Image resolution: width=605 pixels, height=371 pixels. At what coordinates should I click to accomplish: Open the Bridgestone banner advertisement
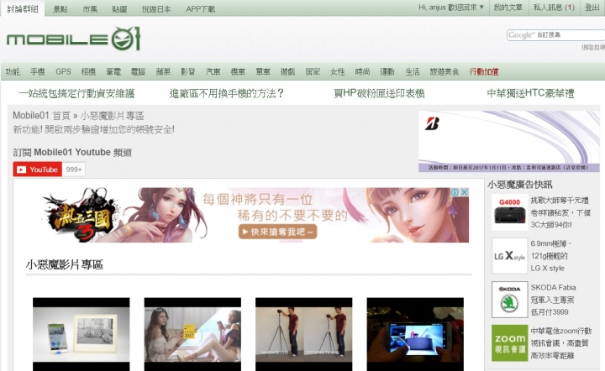pyautogui.click(x=509, y=141)
